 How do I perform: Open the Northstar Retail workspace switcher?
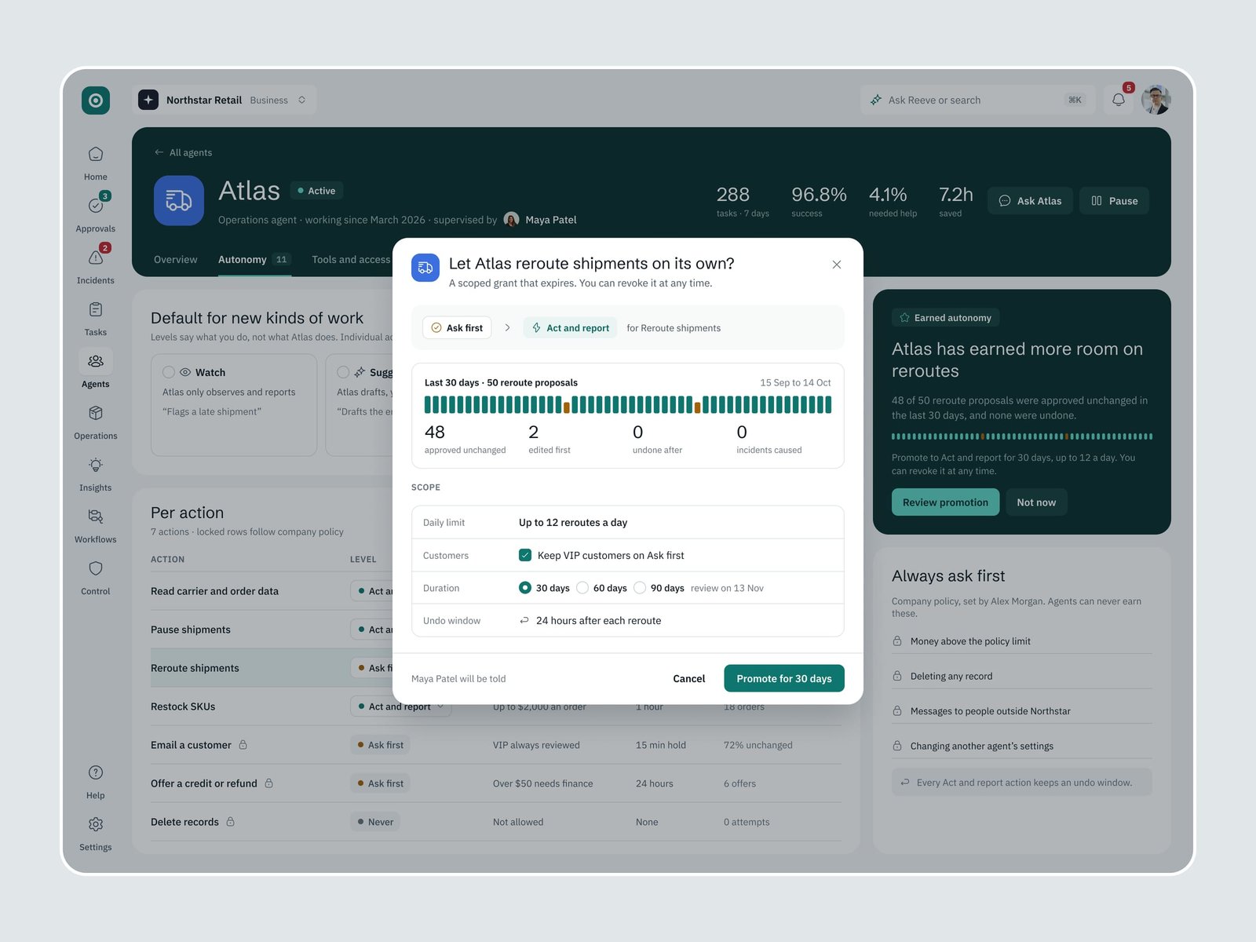[x=225, y=100]
